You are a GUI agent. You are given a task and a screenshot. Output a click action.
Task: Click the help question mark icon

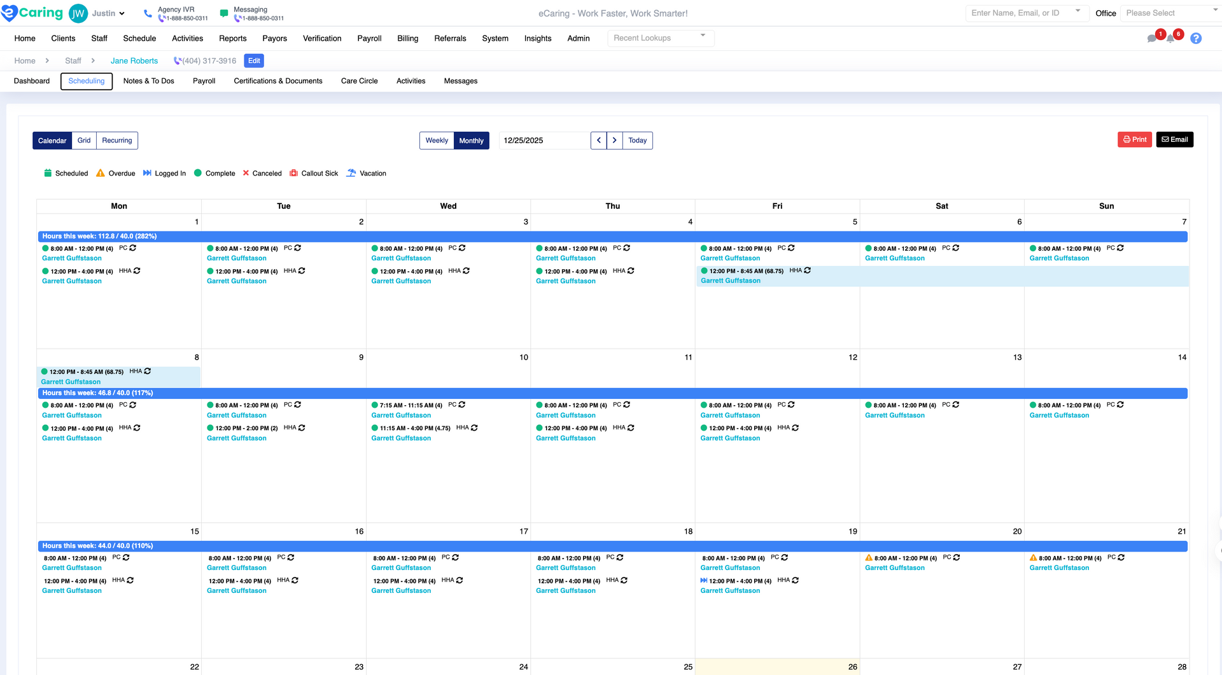click(x=1196, y=39)
